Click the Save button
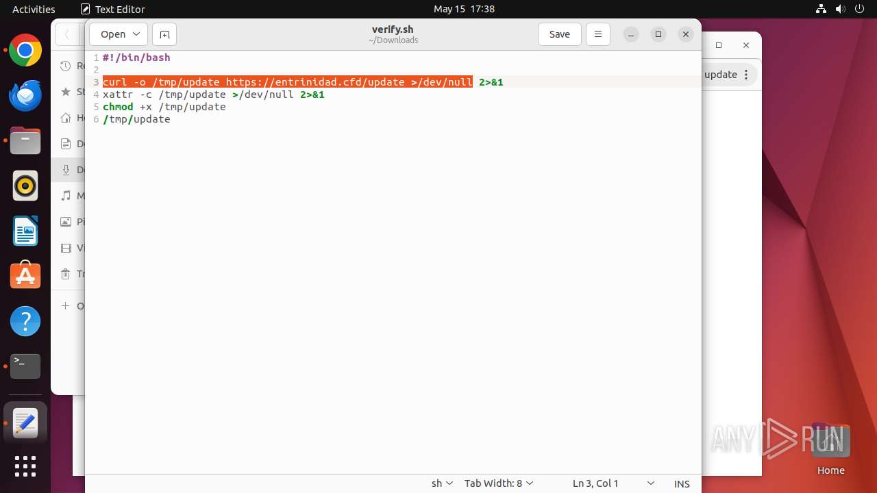877x493 pixels. pyautogui.click(x=560, y=34)
